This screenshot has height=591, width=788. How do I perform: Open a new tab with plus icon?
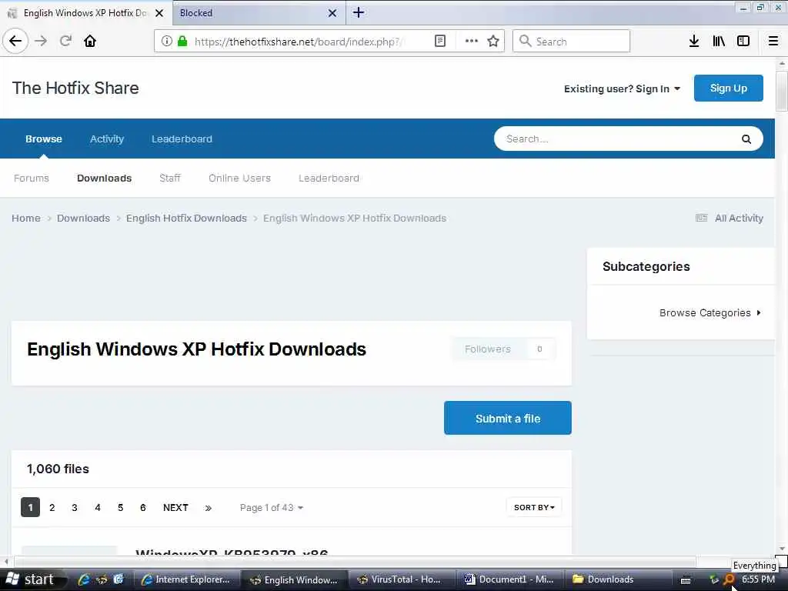point(359,12)
